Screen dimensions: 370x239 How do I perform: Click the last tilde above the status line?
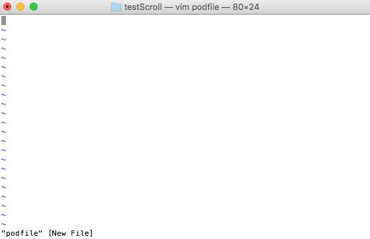[x=3, y=224]
